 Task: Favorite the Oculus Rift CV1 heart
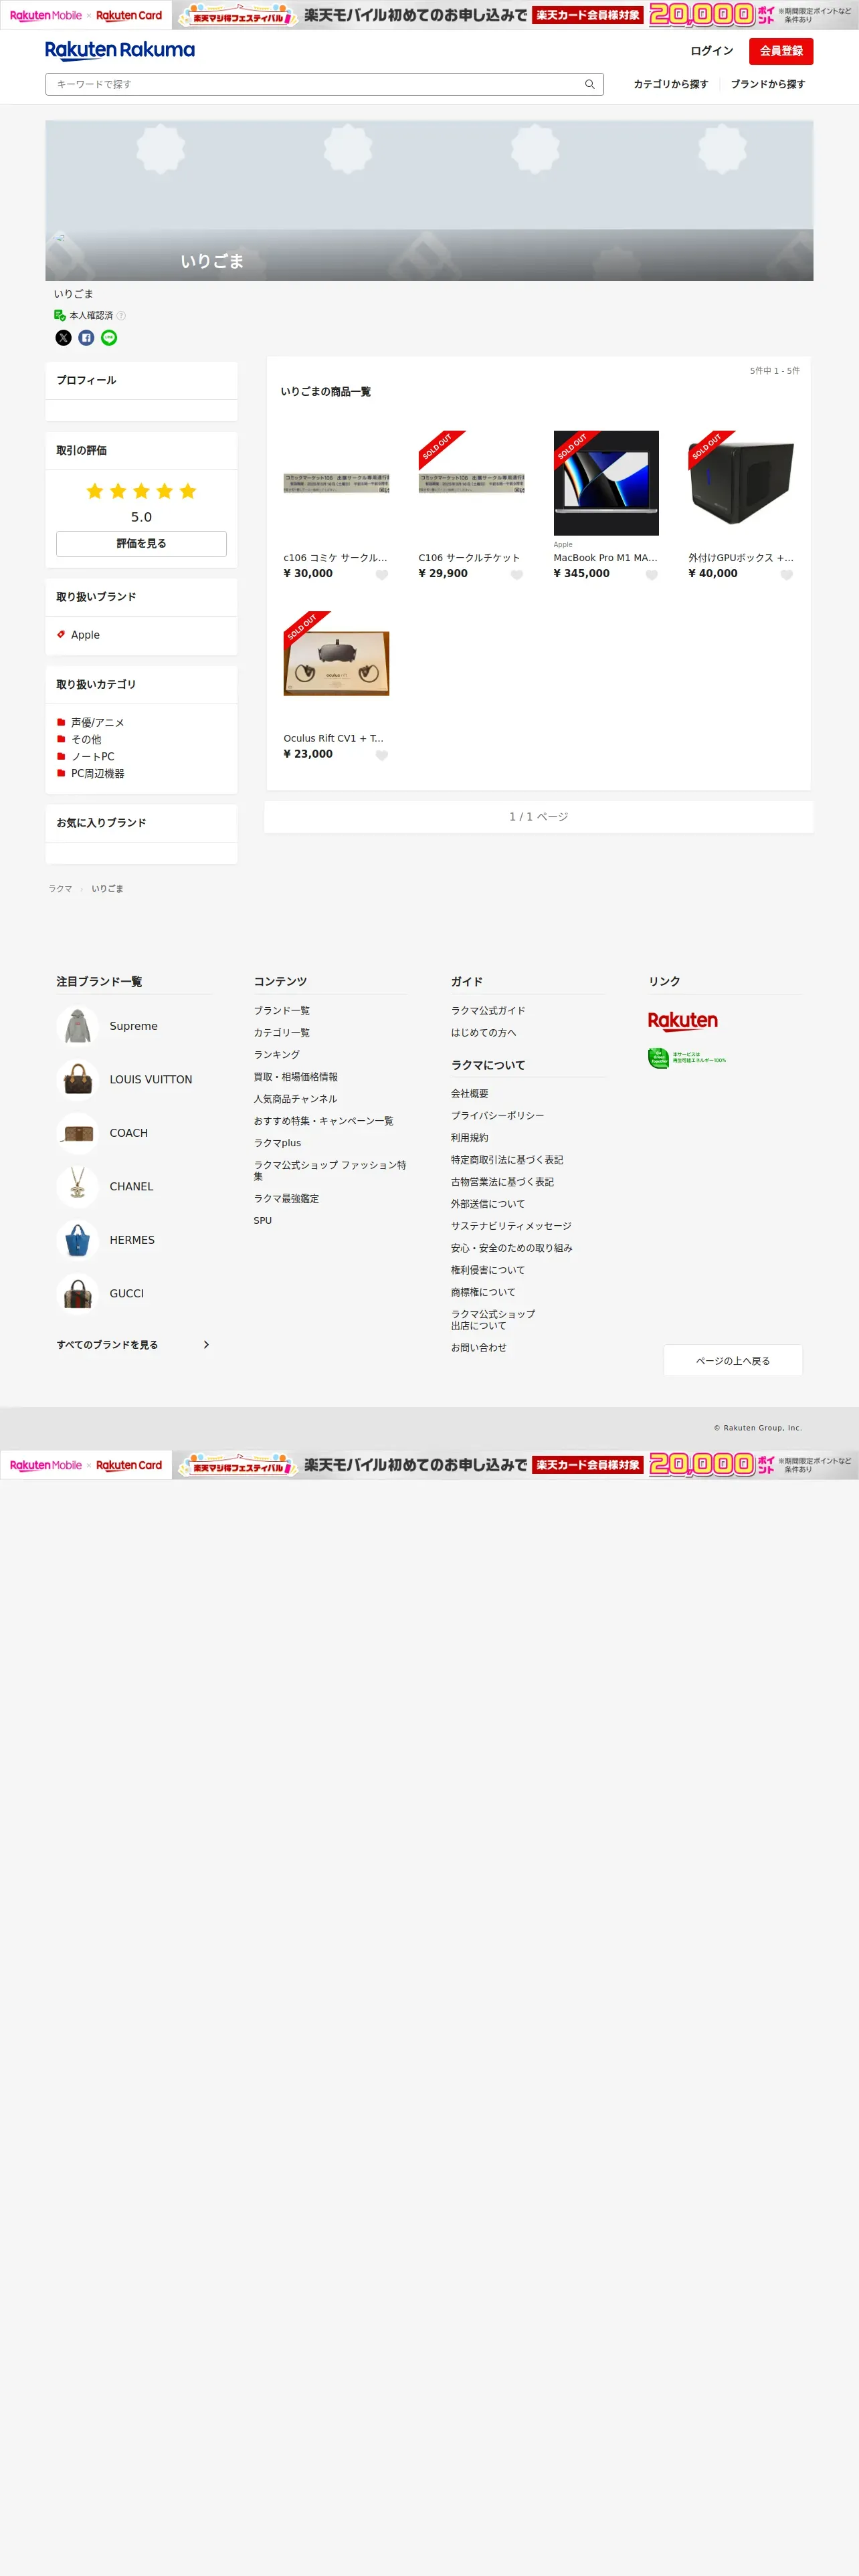(x=382, y=756)
